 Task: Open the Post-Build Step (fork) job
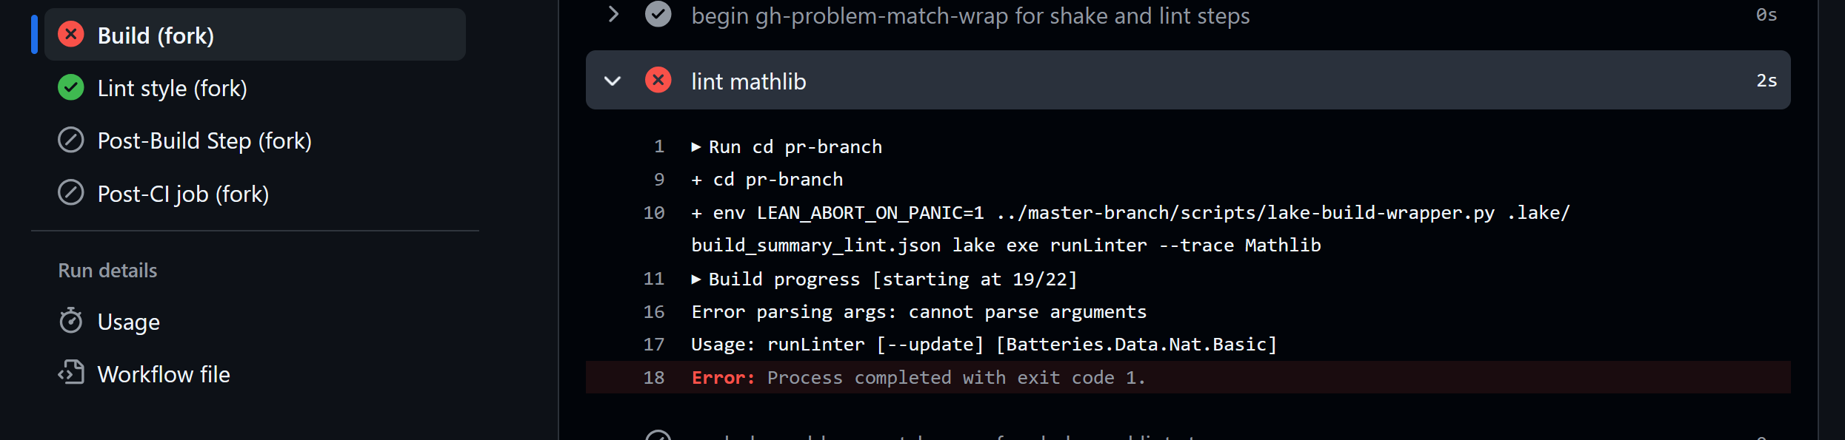coord(204,141)
